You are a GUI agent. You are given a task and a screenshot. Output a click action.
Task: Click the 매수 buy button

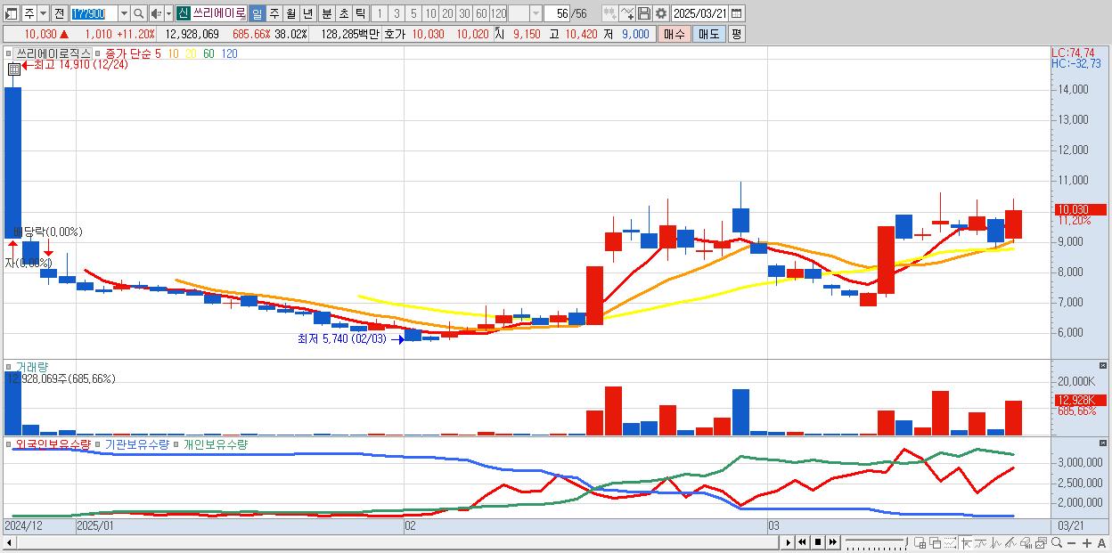(675, 34)
